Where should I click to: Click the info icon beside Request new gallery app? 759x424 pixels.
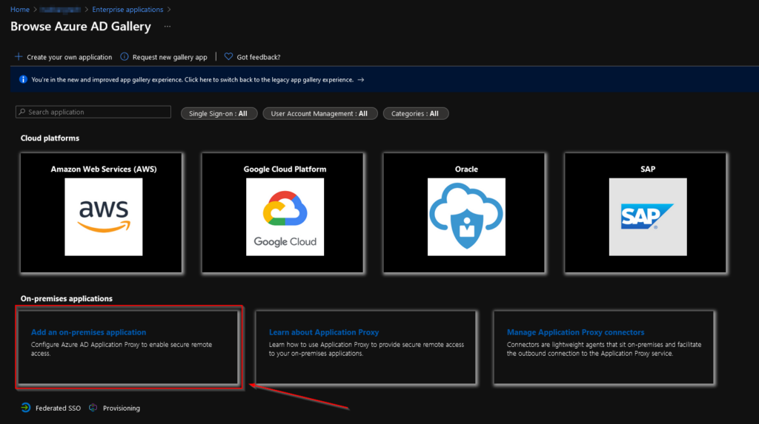point(125,56)
